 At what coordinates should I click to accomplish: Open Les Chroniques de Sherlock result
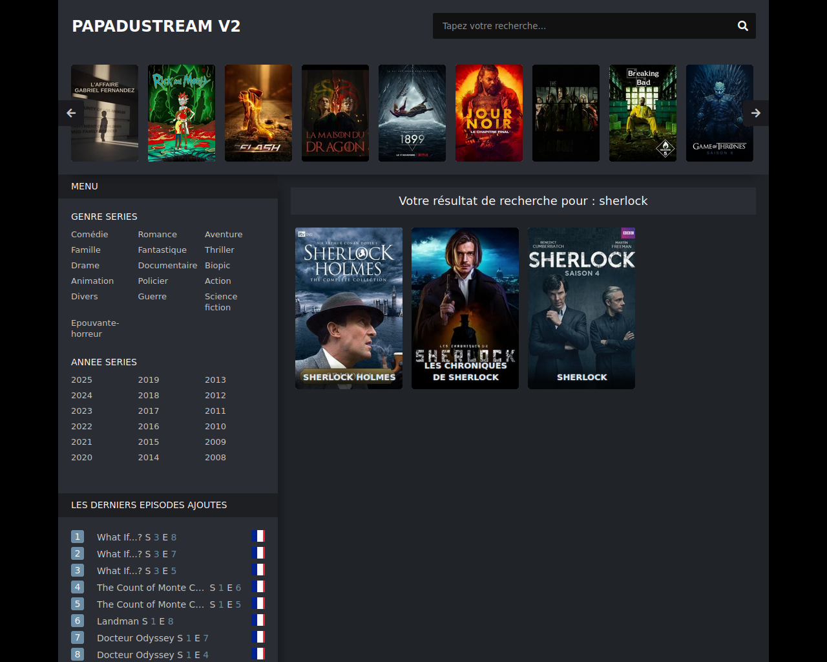click(x=465, y=308)
